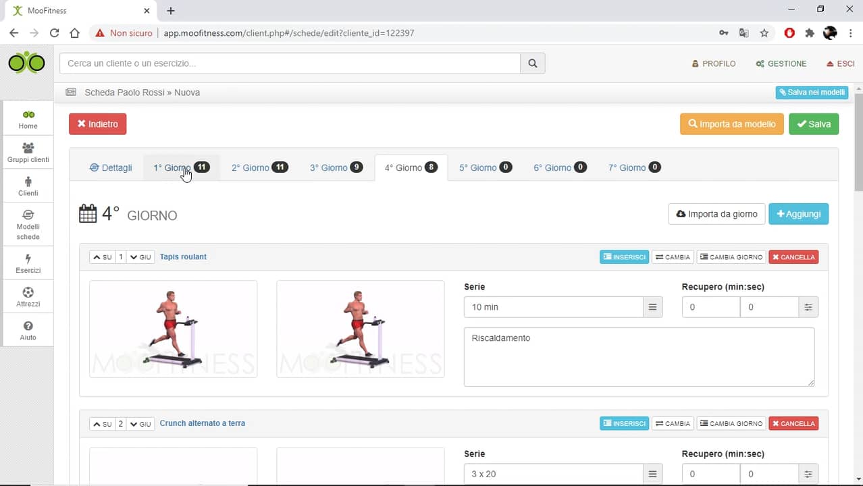Open Recupero settings for Tapis roulant
The height and width of the screenshot is (486, 863).
808,307
